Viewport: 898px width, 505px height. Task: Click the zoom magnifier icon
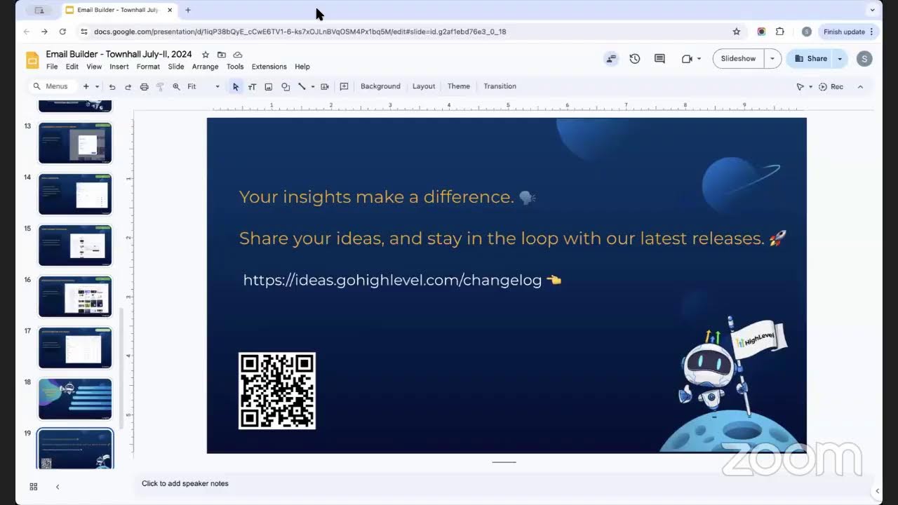pyautogui.click(x=176, y=87)
